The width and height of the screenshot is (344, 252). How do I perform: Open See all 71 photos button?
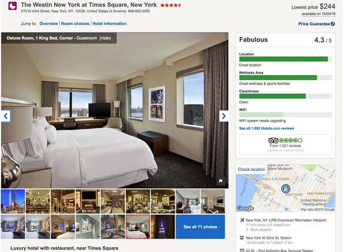click(x=200, y=227)
